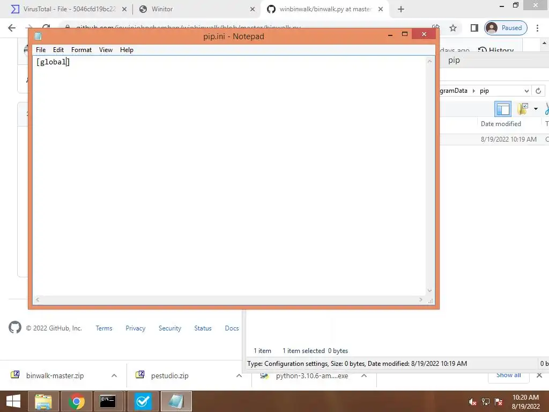Open the taskbar clock showing 10:20 AM
Viewport: 549px width, 412px height.
(x=525, y=402)
